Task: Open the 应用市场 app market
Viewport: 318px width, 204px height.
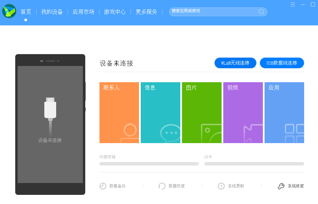Action: 83,11
